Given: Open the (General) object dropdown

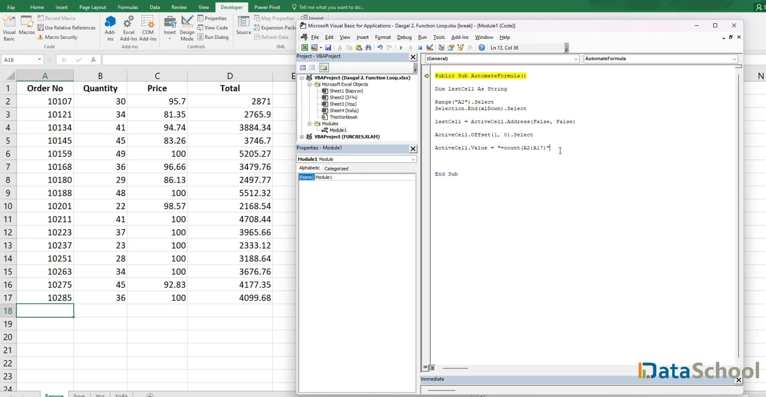Looking at the screenshot, I should (575, 59).
